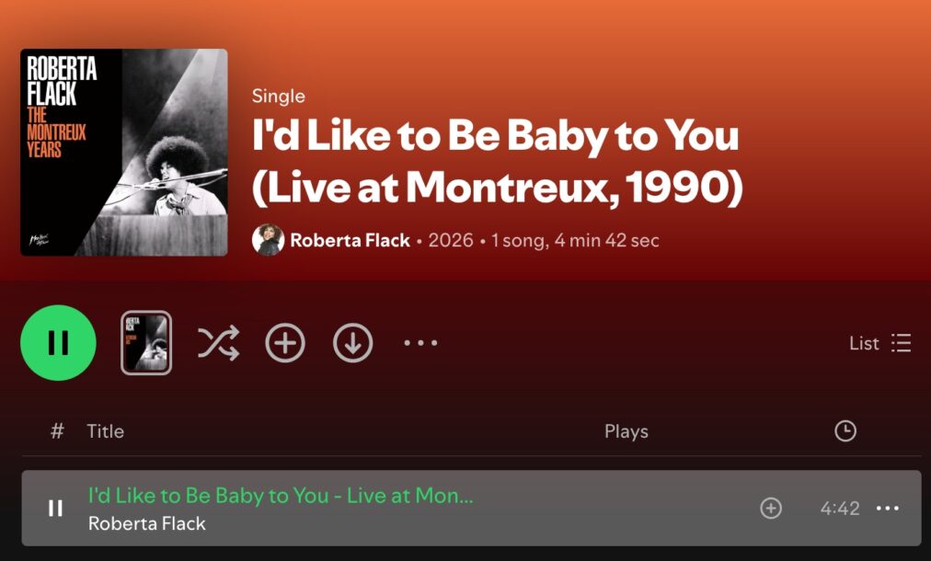The image size is (931, 561).
Task: Download the single for offline listening
Action: [x=352, y=342]
